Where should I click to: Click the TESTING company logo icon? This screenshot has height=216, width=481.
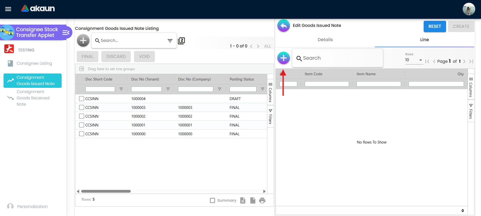(x=9, y=49)
